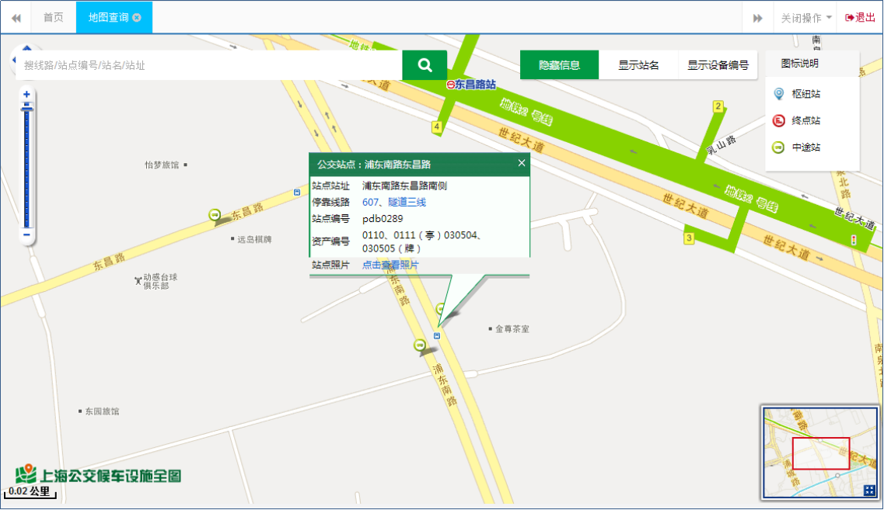Click the zoom out minus button
884x510 pixels.
[x=26, y=234]
